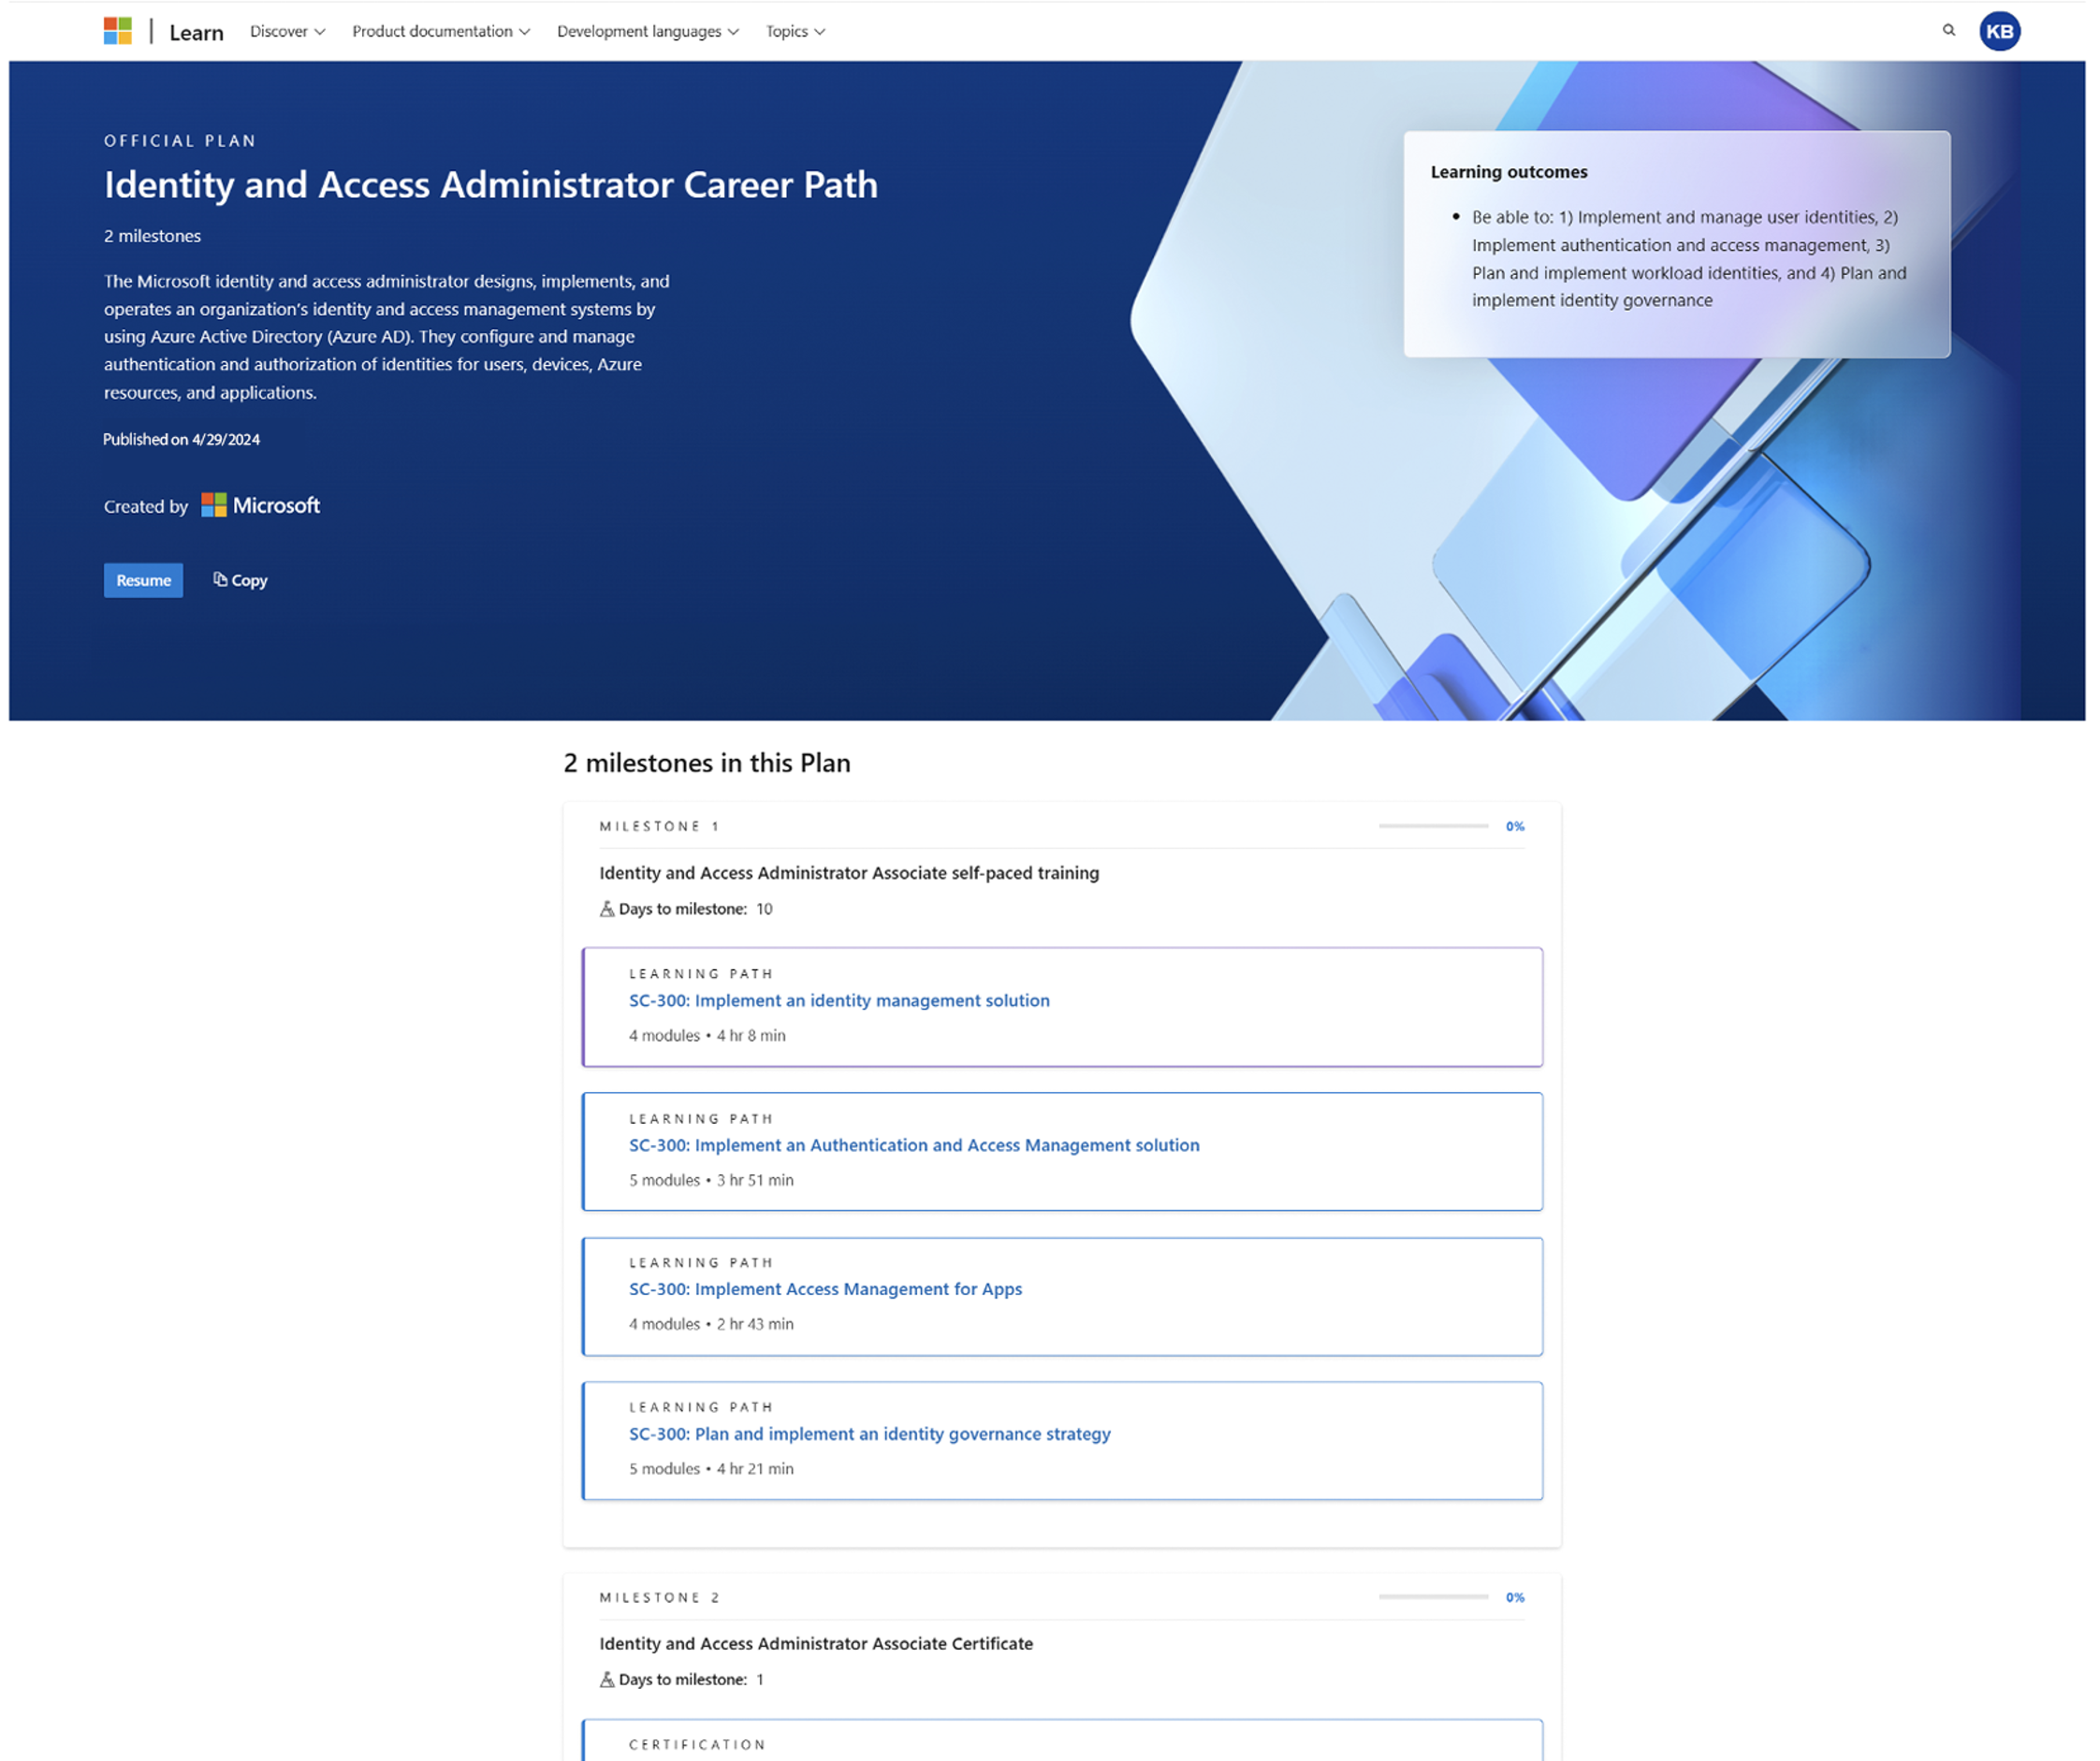Viewport: 2100px width, 1761px height.
Task: Click the SC-300 identity management solution link
Action: pos(839,999)
